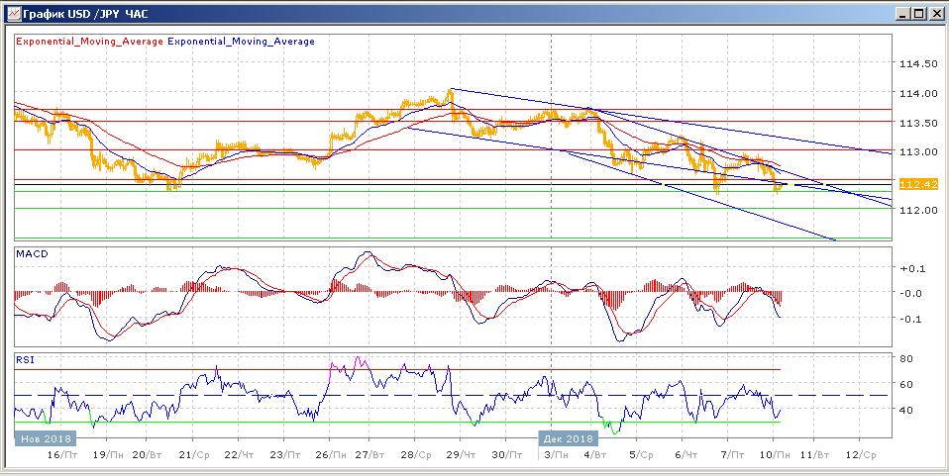Click the MACD +0.1 axis label
Screen dimensions: 949x476
click(909, 268)
